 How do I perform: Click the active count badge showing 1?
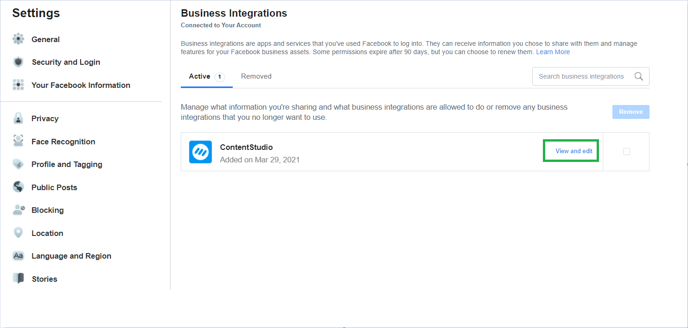(220, 77)
